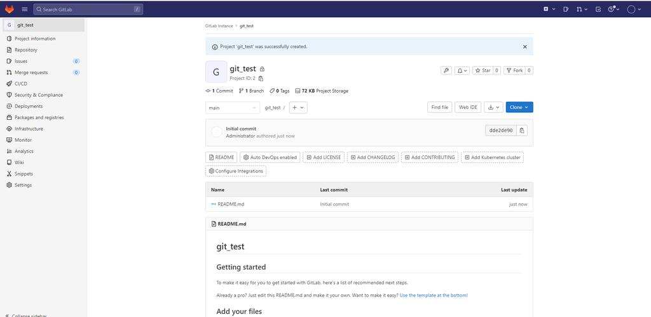Click the GitLab Instance breadcrumb
Screen dimensions: 651x317
pyautogui.click(x=219, y=25)
